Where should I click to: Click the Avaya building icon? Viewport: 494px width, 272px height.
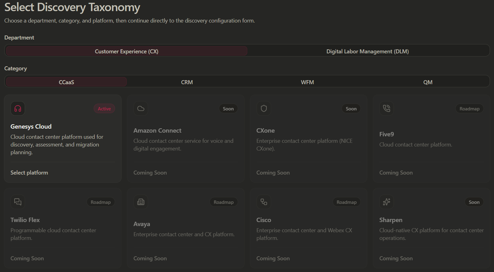[141, 202]
